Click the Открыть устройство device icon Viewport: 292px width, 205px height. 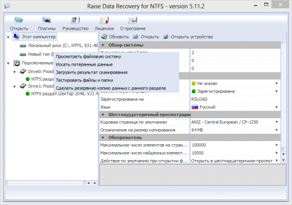[166, 37]
